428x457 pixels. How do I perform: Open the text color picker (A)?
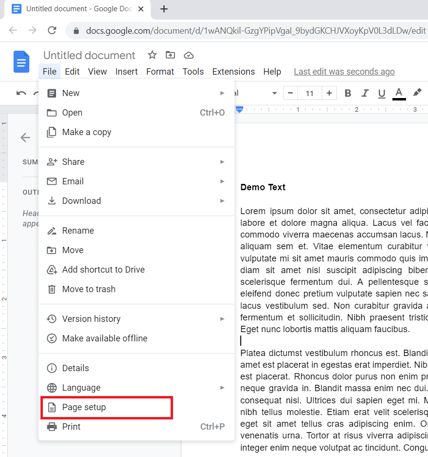[399, 94]
